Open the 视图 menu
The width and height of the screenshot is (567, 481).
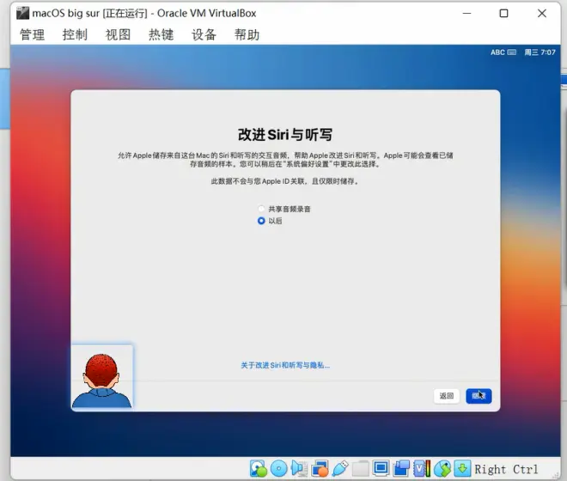click(x=118, y=34)
